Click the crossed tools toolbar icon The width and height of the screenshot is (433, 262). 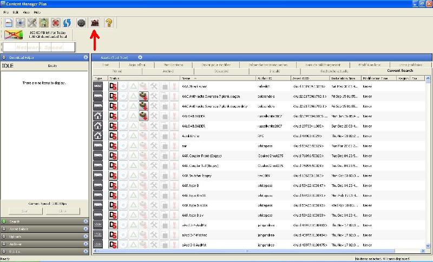click(x=32, y=23)
